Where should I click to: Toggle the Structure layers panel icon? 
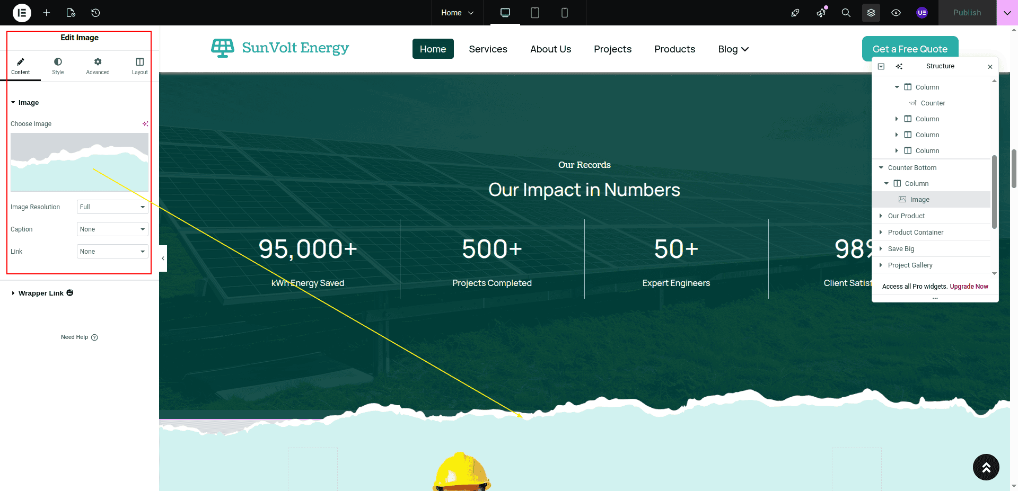[871, 13]
